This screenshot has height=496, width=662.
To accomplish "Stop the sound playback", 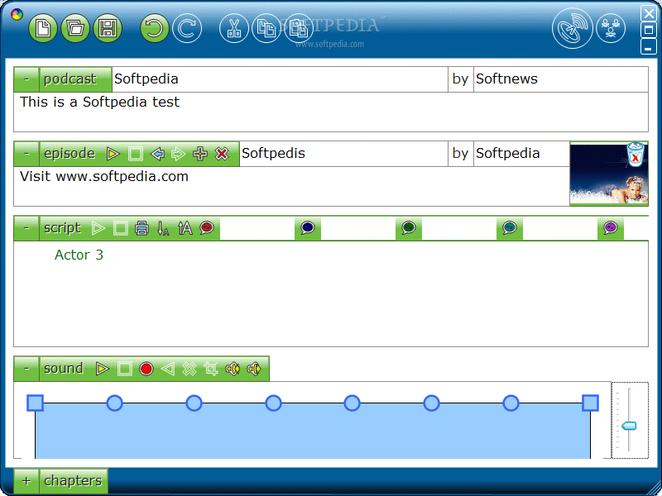I will pyautogui.click(x=124, y=369).
